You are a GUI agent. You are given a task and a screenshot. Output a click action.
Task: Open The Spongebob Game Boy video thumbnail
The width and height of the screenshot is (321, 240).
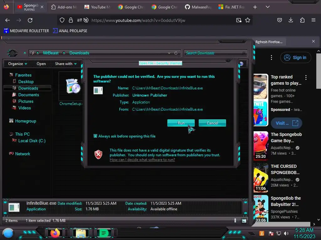click(261, 146)
